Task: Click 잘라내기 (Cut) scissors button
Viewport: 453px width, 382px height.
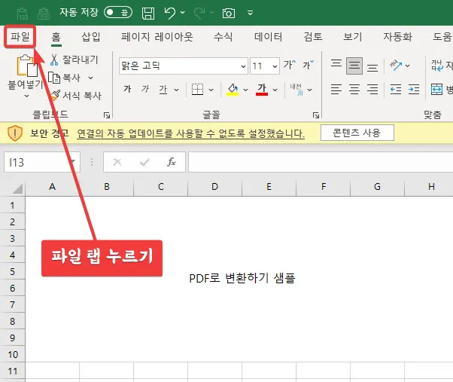Action: [74, 60]
